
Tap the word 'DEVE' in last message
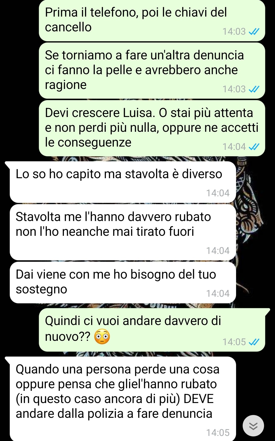tap(199, 399)
